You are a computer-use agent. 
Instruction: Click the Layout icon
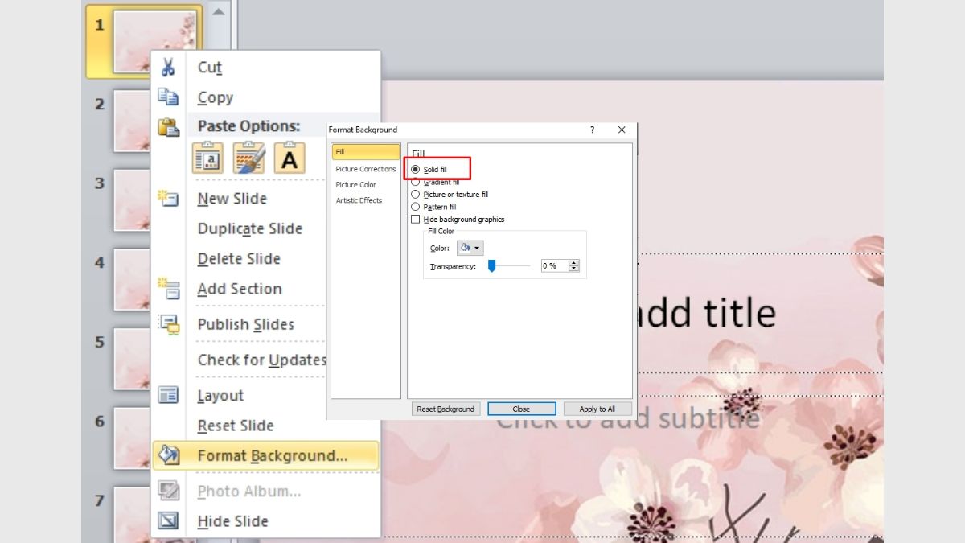[x=170, y=395]
